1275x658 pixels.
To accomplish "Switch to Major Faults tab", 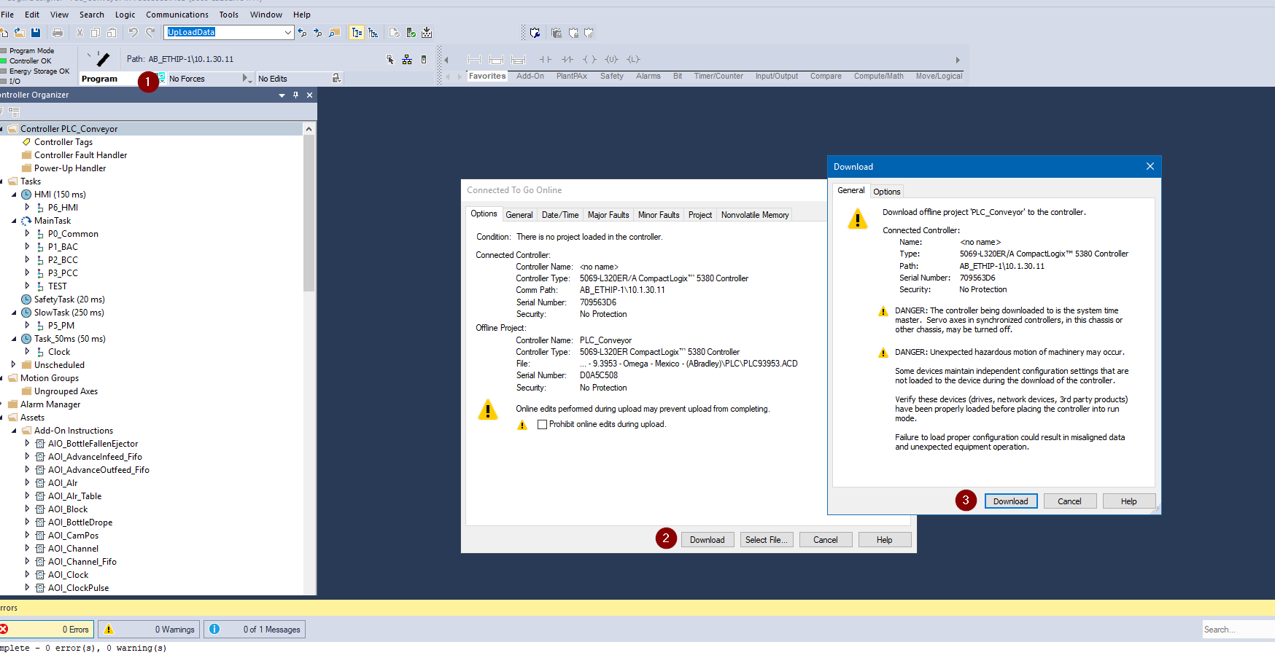I will pos(608,215).
